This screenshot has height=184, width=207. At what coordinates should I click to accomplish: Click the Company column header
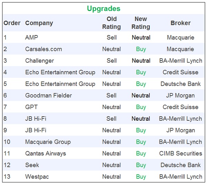39,23
